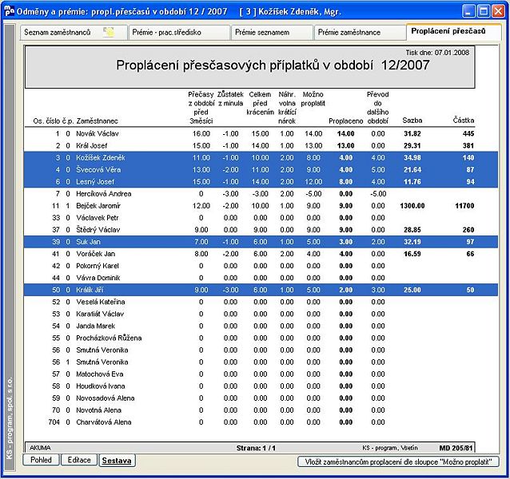Minimize the Odměny a prémie window
Screen dimensions: 510x479
click(468, 12)
